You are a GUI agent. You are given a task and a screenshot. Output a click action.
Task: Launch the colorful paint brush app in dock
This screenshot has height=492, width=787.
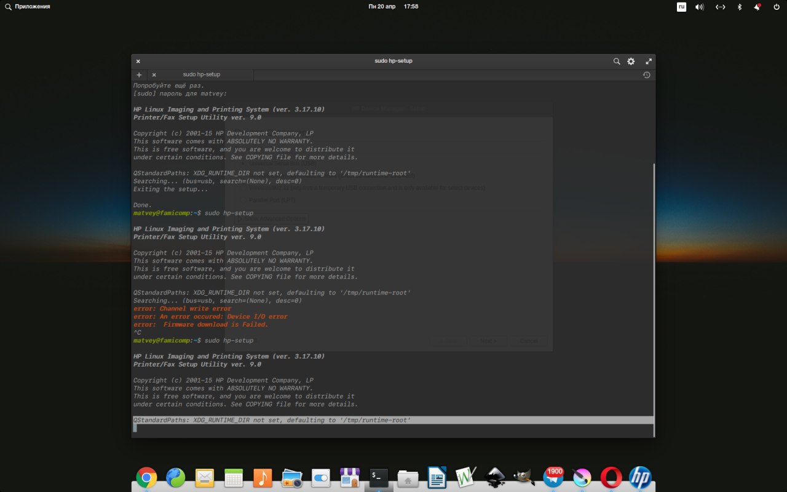coord(582,477)
